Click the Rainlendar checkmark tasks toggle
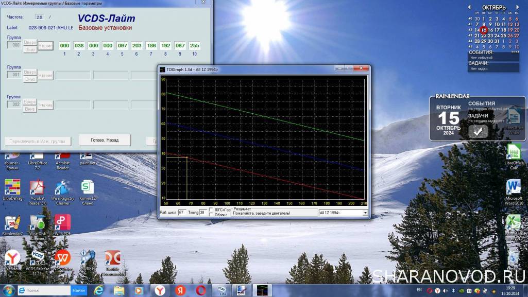 478,132
